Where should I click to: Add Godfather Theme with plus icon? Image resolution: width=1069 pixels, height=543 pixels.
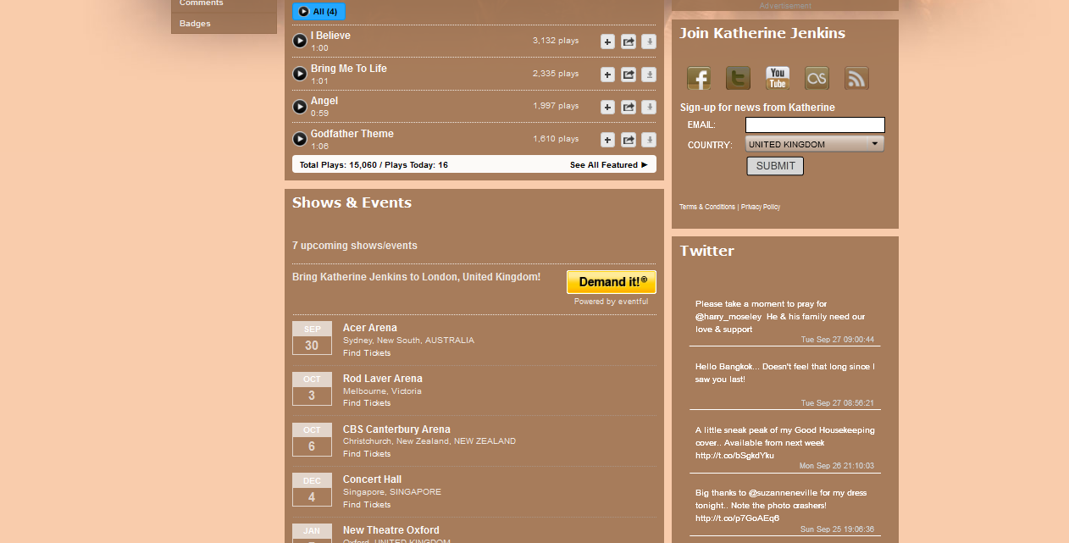click(x=607, y=140)
